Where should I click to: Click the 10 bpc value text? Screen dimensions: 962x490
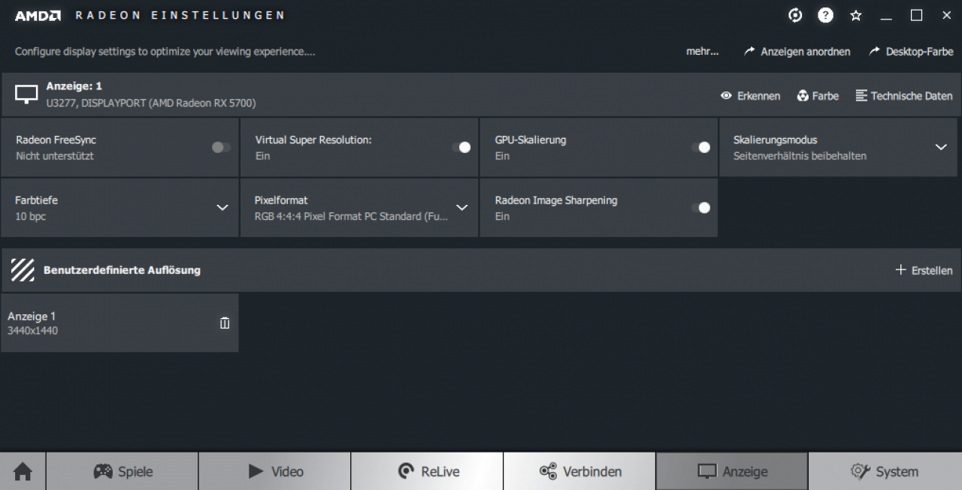pos(31,216)
